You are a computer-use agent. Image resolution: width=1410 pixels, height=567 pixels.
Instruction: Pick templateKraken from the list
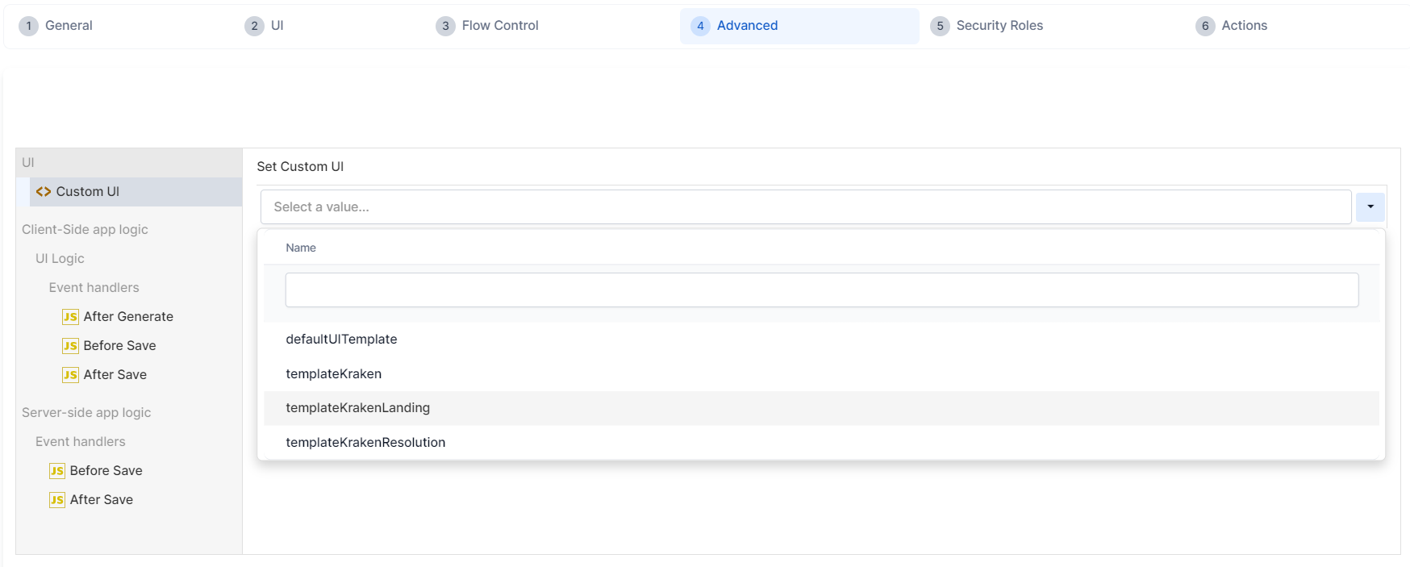click(333, 374)
